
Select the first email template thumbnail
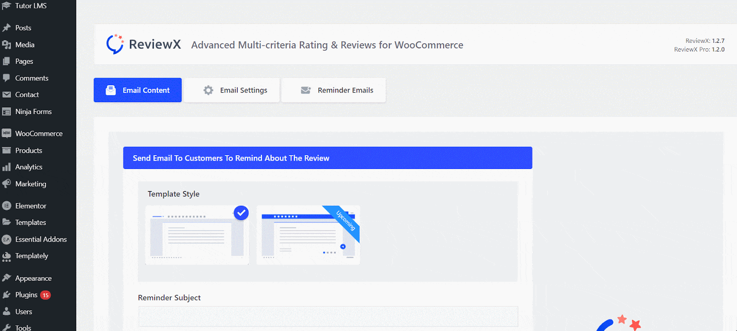pyautogui.click(x=197, y=235)
